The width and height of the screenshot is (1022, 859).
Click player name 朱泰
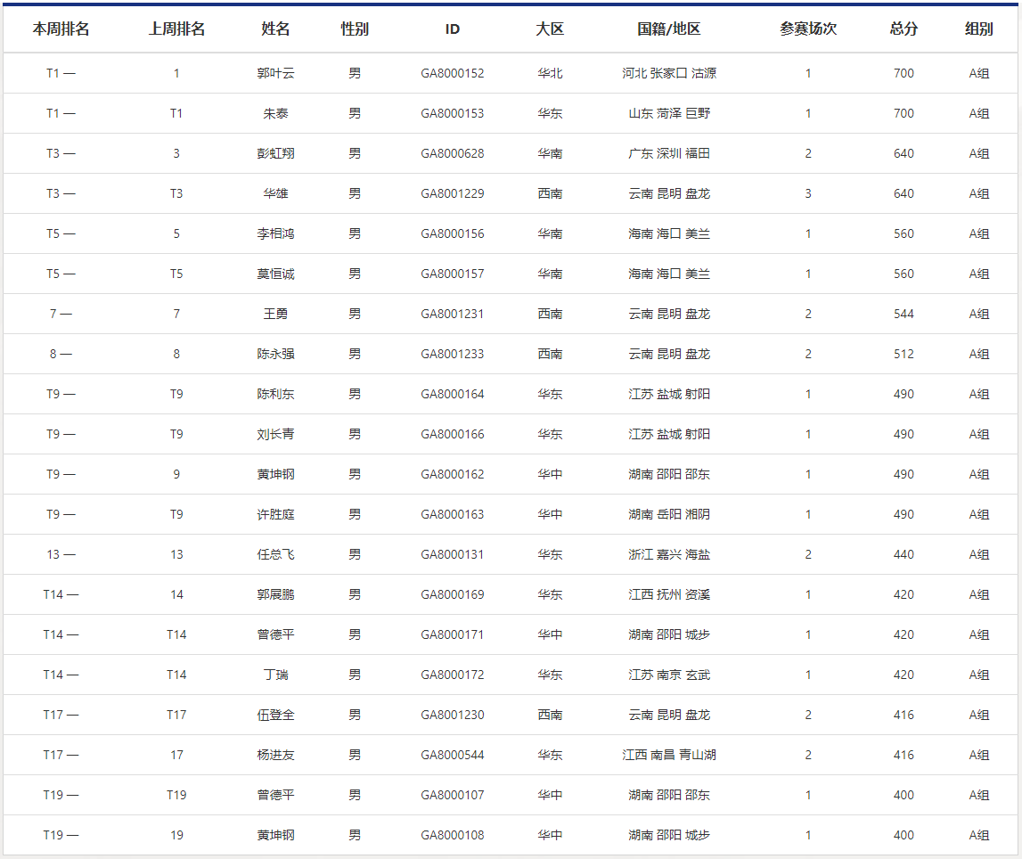(x=275, y=113)
